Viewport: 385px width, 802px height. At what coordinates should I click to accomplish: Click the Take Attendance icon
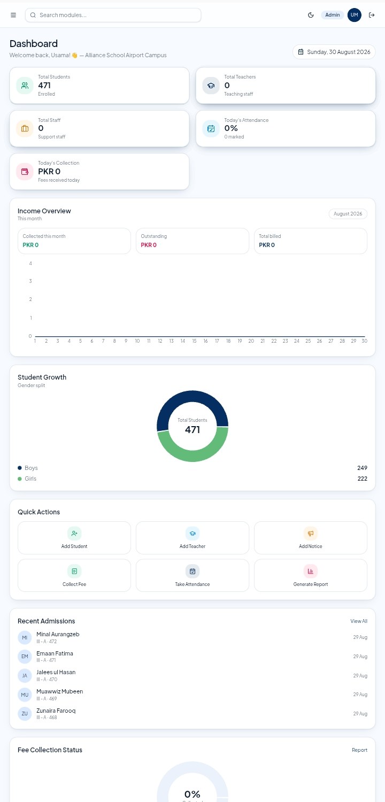[x=192, y=571]
